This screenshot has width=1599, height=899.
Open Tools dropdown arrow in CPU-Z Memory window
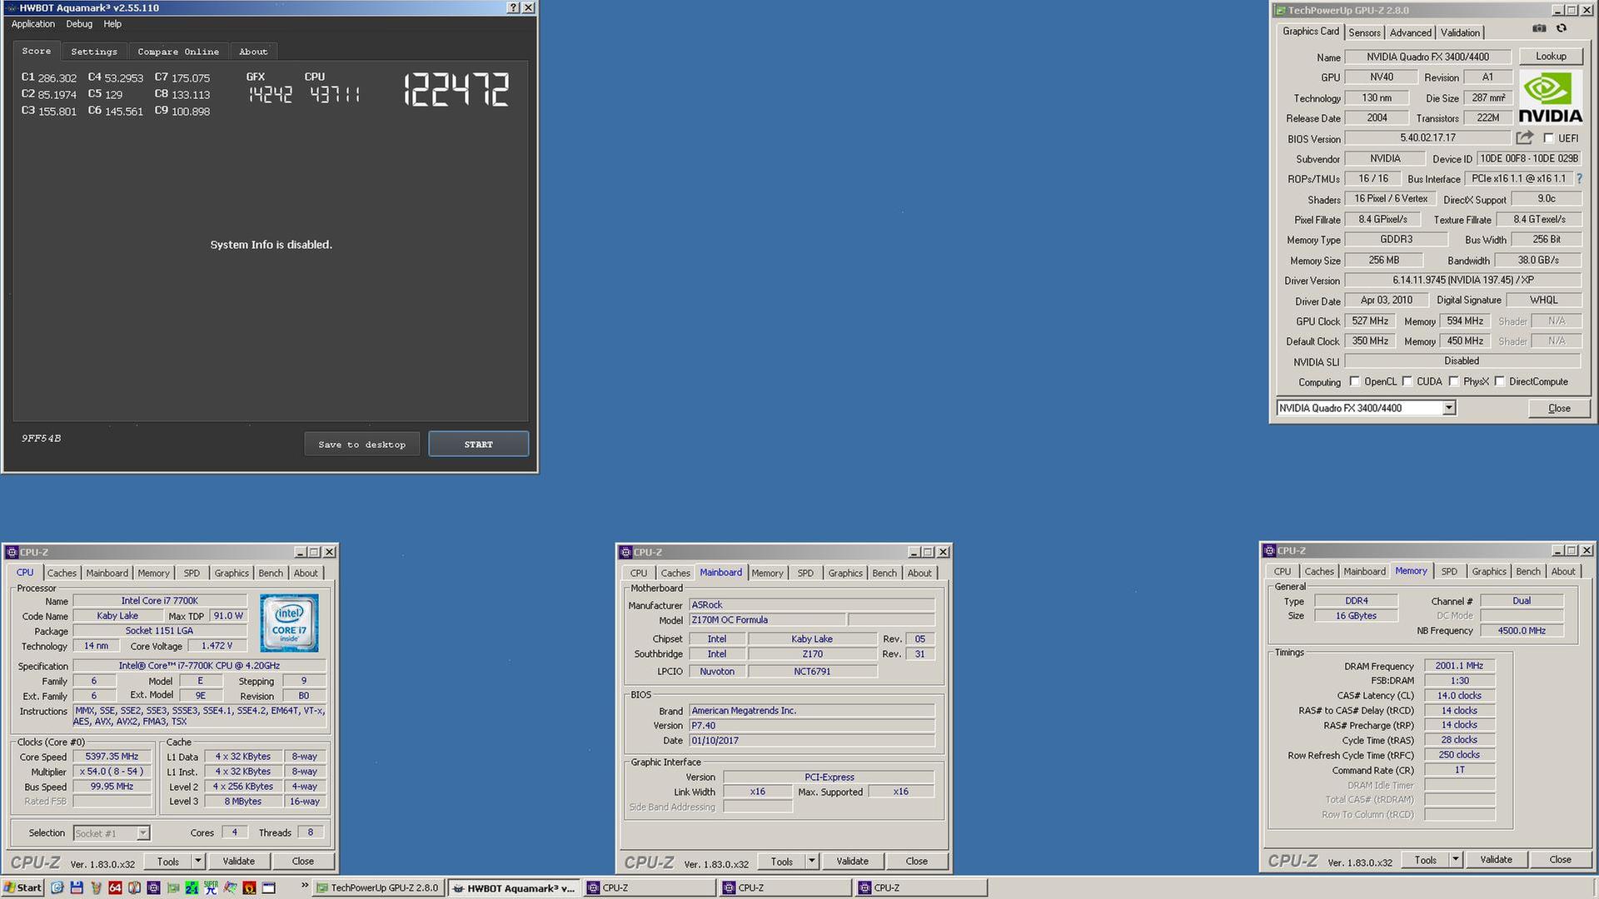[1456, 859]
